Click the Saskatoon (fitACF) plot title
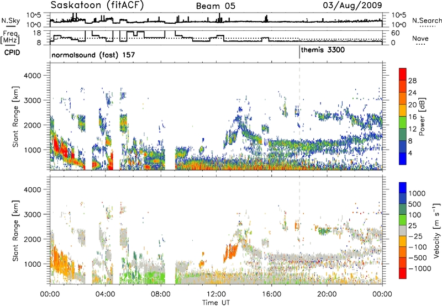Image resolution: width=442 pixels, height=306 pixels. pos(97,5)
